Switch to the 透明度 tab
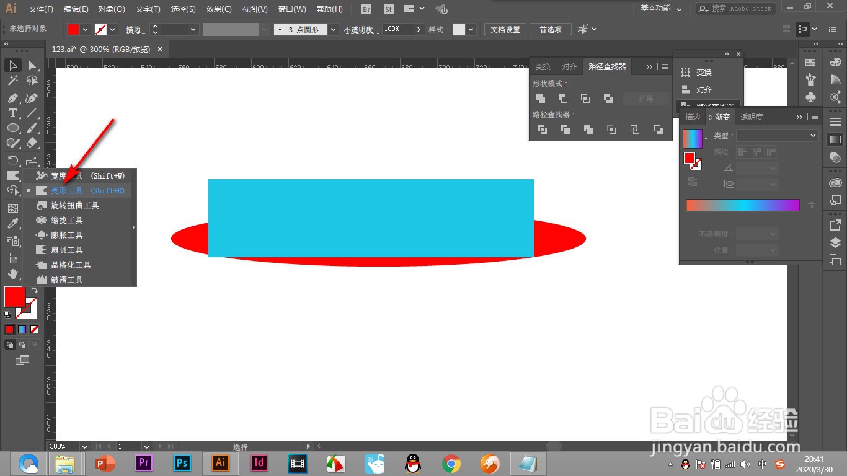This screenshot has height=476, width=847. (752, 117)
